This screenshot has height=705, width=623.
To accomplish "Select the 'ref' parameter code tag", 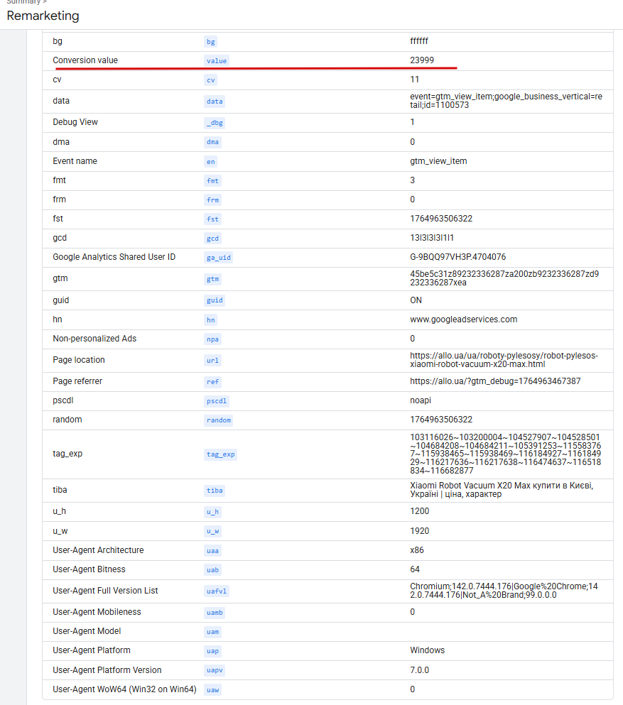I will coord(212,382).
